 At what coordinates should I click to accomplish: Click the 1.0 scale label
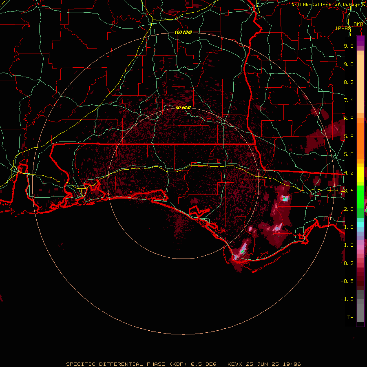[349, 245]
